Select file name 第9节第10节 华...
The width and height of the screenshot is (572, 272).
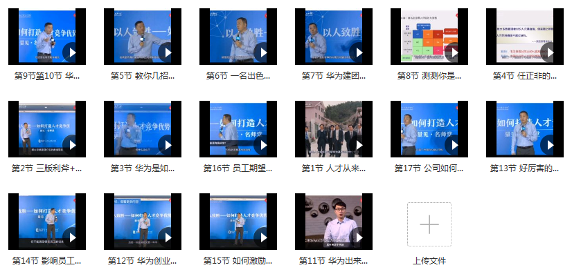[47, 76]
